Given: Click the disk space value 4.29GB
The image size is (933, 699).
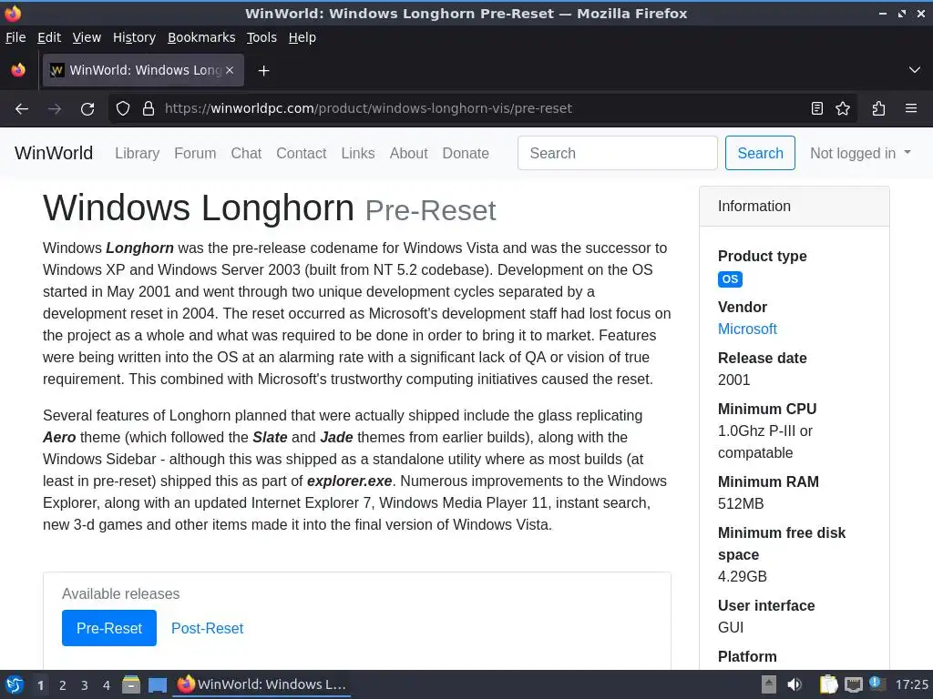Looking at the screenshot, I should coord(742,576).
